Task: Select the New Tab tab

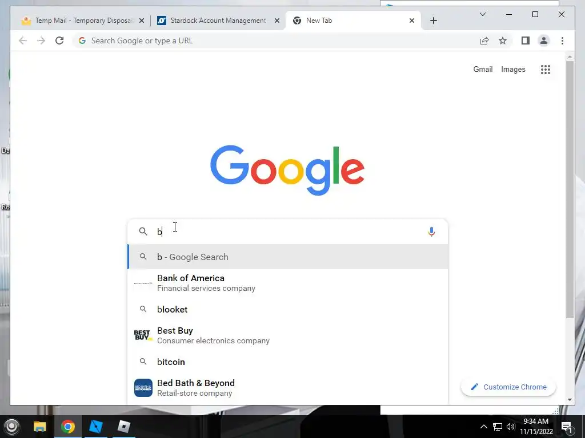Action: pos(353,21)
